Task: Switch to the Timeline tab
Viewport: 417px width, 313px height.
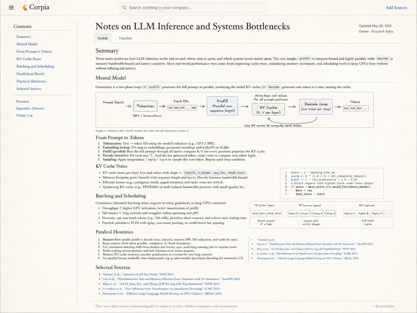Action: point(125,38)
